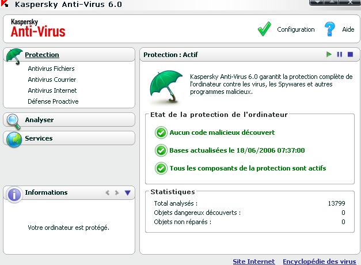
Task: Click the Kaspersky title bar logo icon
Action: [x=5, y=3]
